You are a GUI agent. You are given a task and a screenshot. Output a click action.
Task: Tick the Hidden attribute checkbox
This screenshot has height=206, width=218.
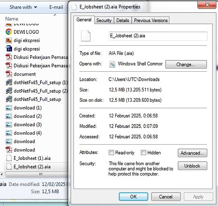pyautogui.click(x=143, y=152)
